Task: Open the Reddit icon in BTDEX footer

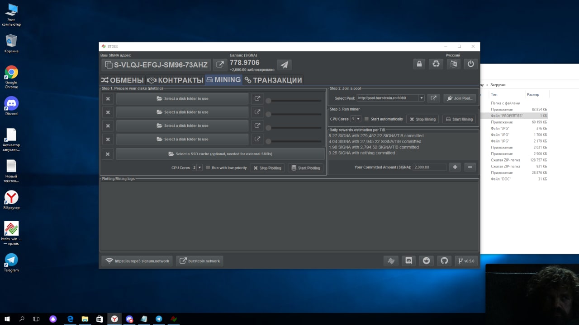Action: coord(426,260)
